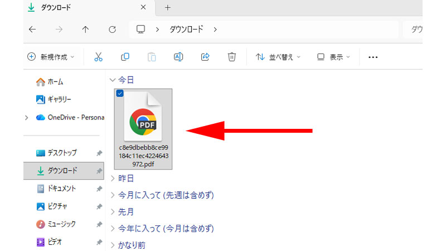This screenshot has height=251, width=446.
Task: Click ダウンロード in the address breadcrumb
Action: click(x=186, y=30)
